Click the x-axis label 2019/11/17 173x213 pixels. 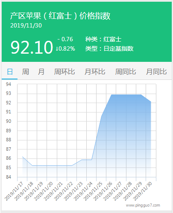(x=14, y=192)
